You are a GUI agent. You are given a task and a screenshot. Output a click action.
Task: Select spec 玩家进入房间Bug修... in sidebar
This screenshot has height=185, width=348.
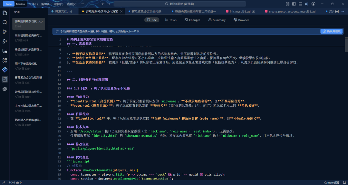click(x=29, y=122)
